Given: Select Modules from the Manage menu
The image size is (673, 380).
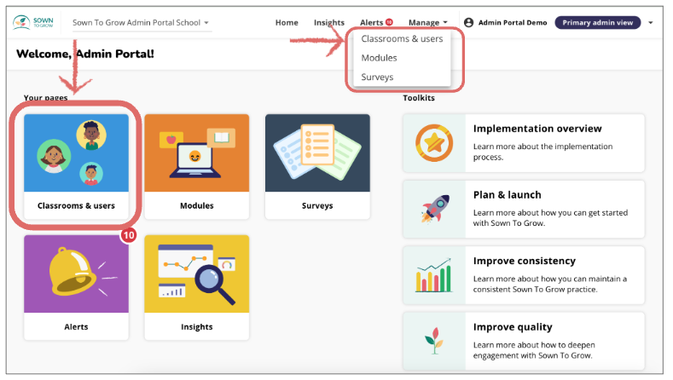Looking at the screenshot, I should [379, 58].
